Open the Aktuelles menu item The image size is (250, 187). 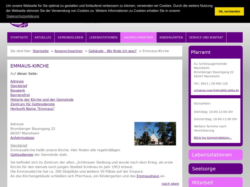tap(43, 37)
